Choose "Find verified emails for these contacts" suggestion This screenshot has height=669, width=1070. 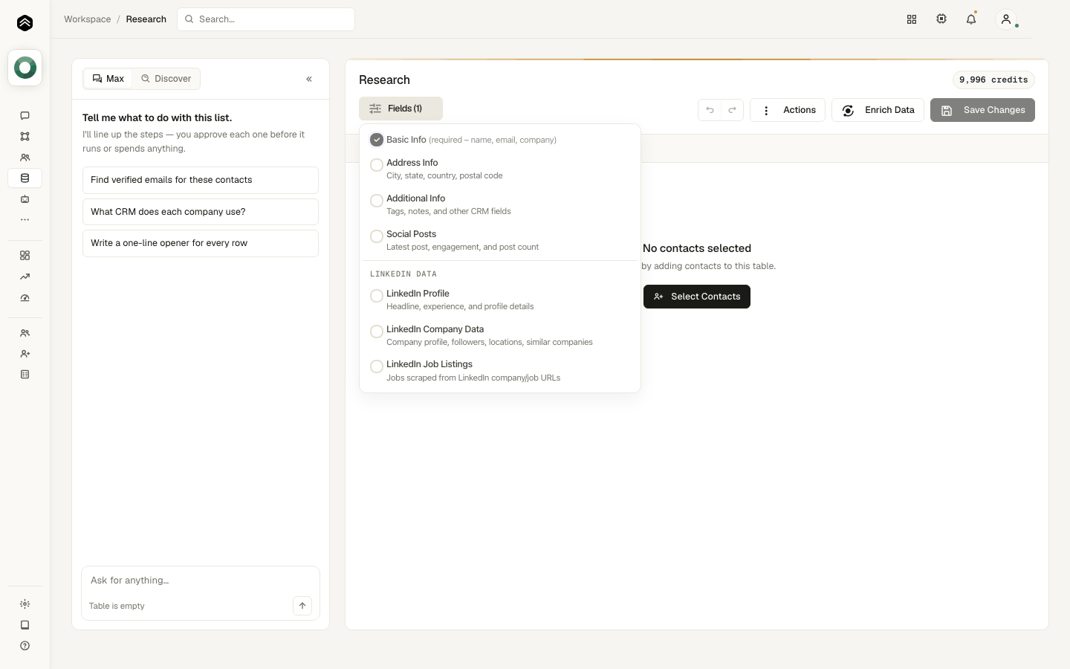point(201,180)
